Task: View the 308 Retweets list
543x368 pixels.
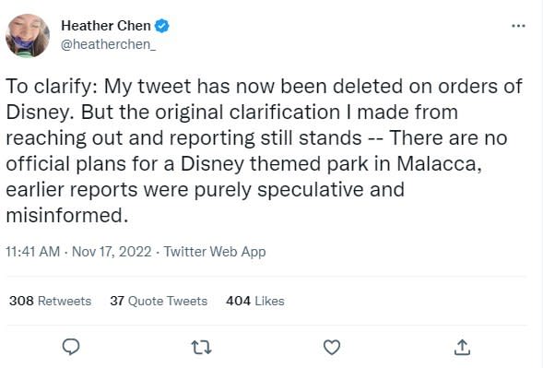Action: pyautogui.click(x=50, y=301)
